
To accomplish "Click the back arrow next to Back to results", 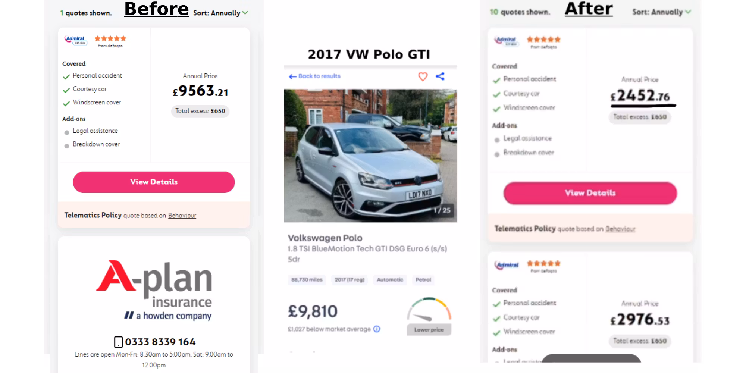I will coord(293,76).
